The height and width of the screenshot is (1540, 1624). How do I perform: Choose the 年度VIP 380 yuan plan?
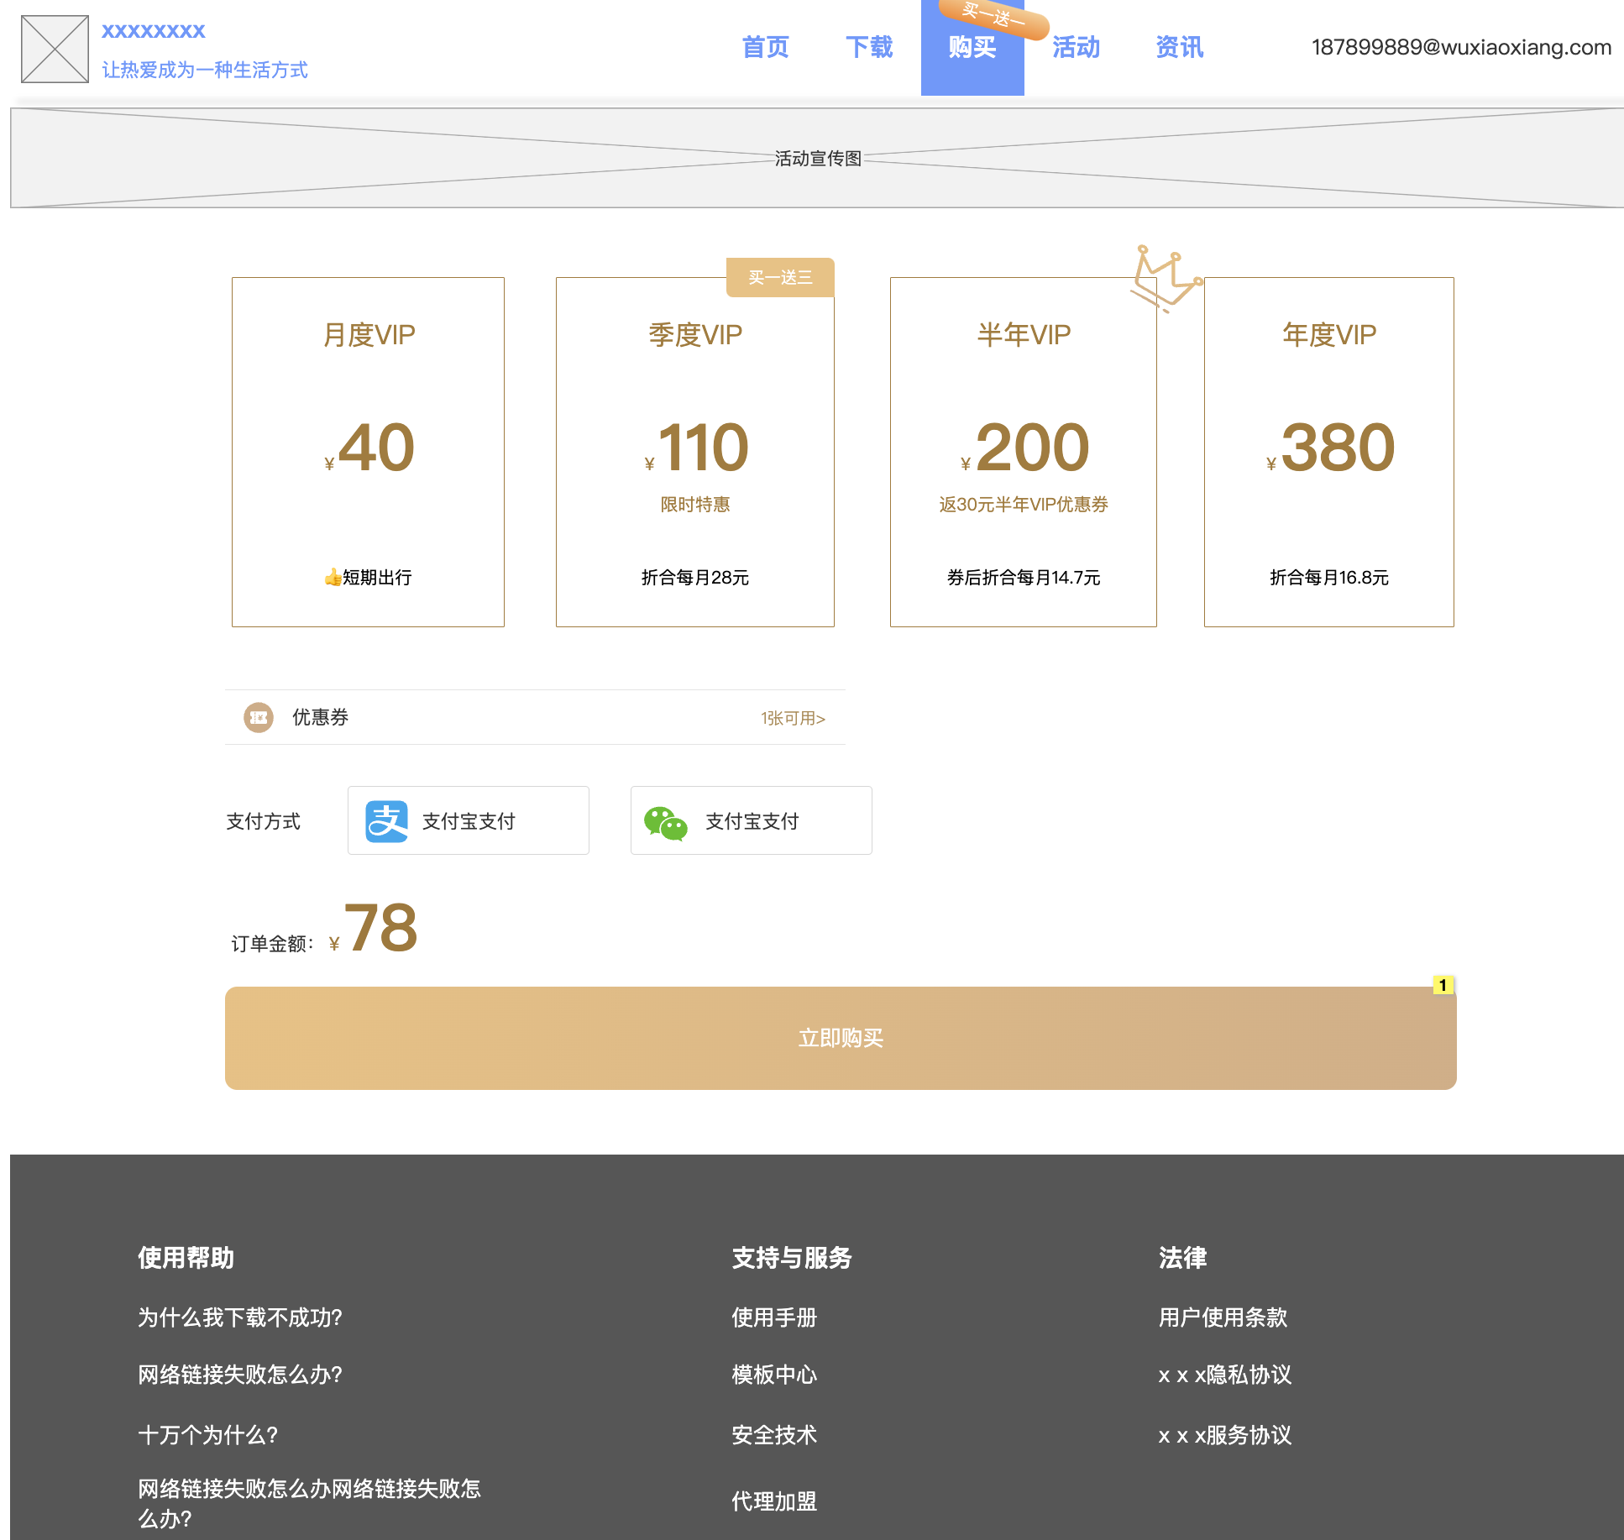[1328, 452]
